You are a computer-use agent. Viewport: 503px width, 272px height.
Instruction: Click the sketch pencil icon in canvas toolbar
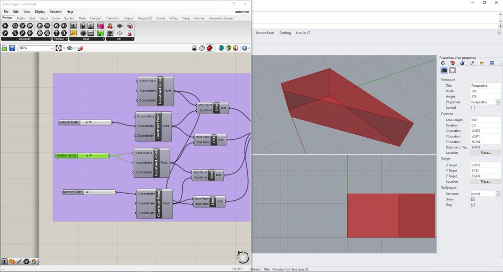80,48
